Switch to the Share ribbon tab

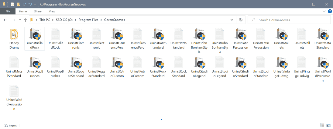click(x=38, y=11)
